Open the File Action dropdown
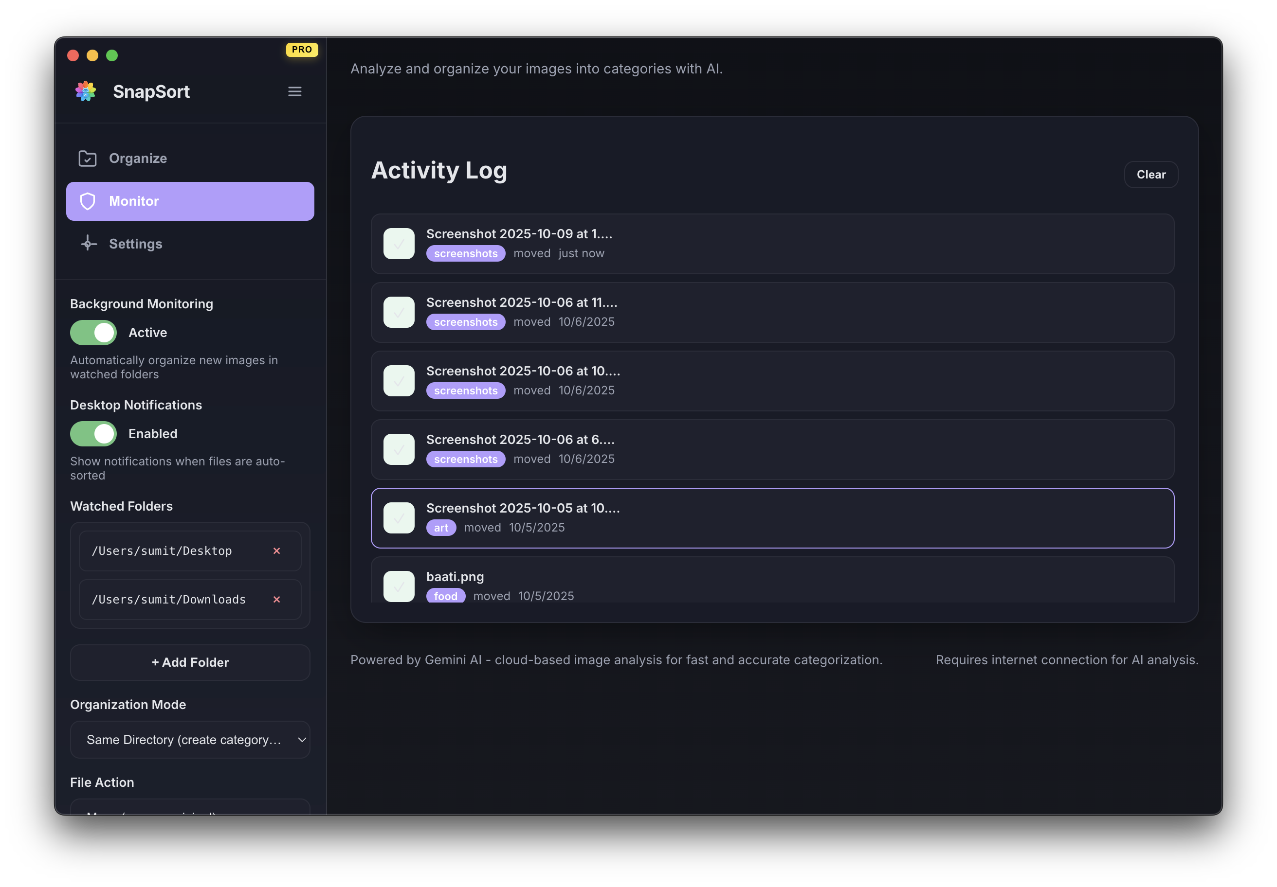The width and height of the screenshot is (1277, 887). 190,813
